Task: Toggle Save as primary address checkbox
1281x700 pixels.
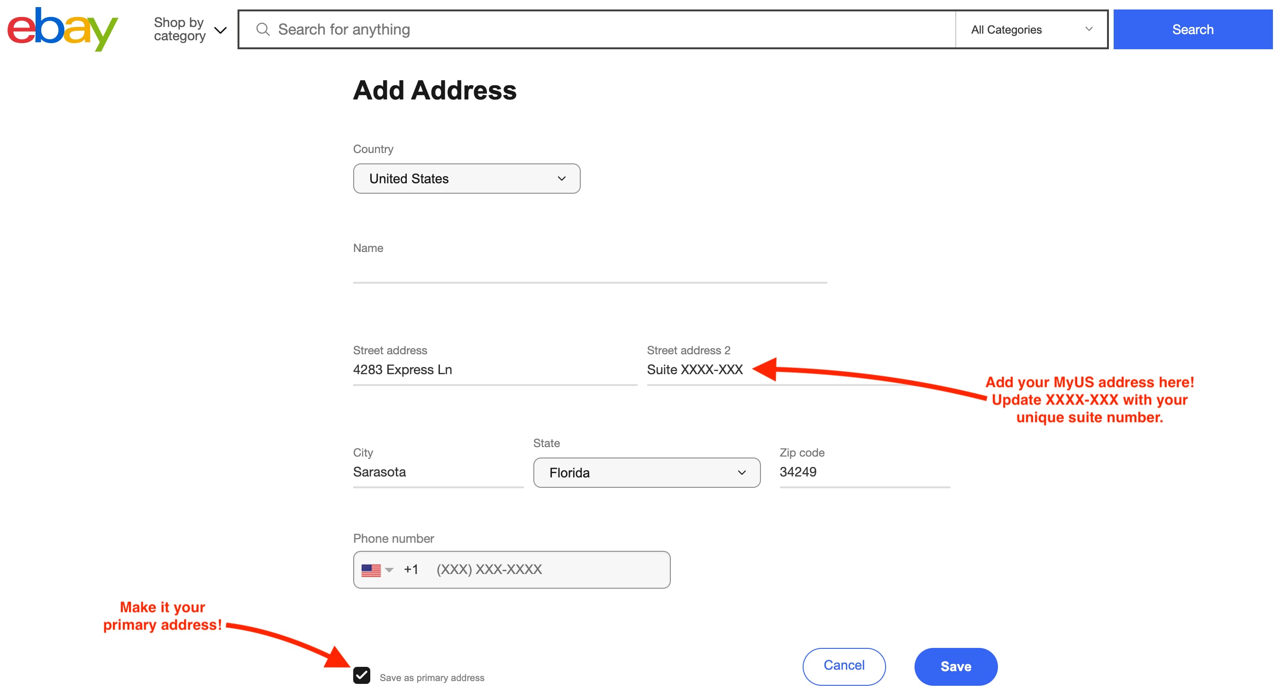Action: tap(362, 675)
